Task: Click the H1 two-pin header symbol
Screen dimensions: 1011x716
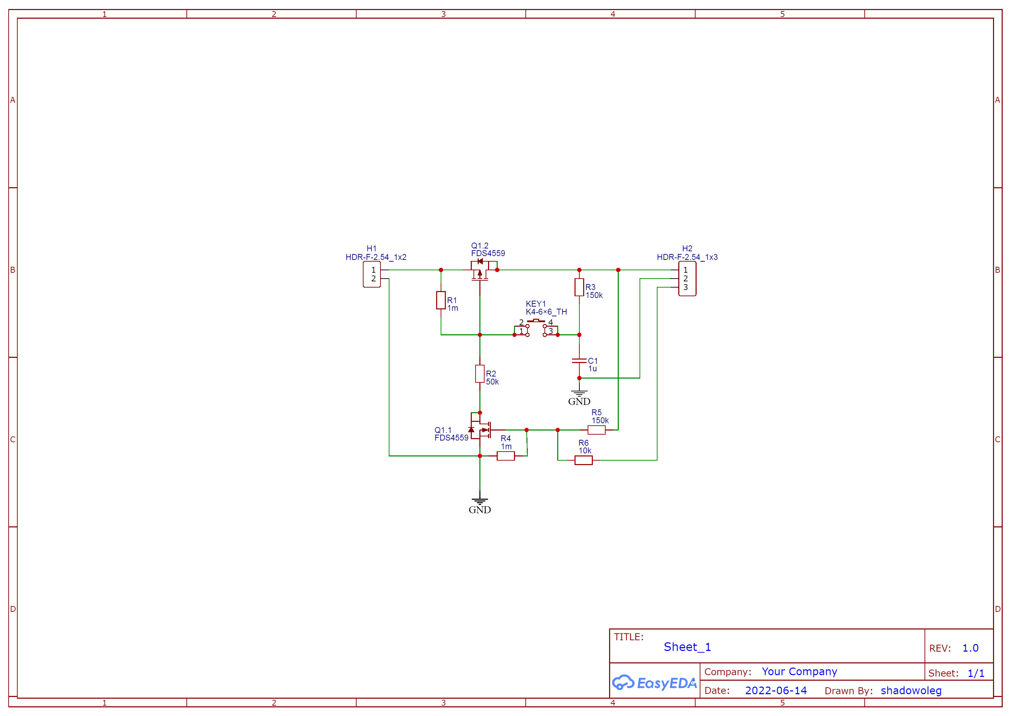Action: tap(372, 274)
